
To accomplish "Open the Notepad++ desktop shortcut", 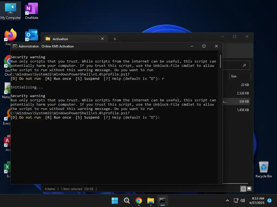I will click(x=7, y=90).
